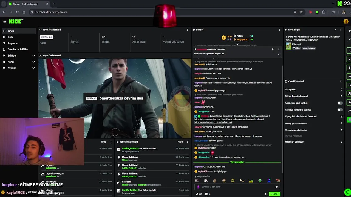The width and height of the screenshot is (351, 197).
Task: Open the profile avatar at top right
Action: click(x=346, y=21)
